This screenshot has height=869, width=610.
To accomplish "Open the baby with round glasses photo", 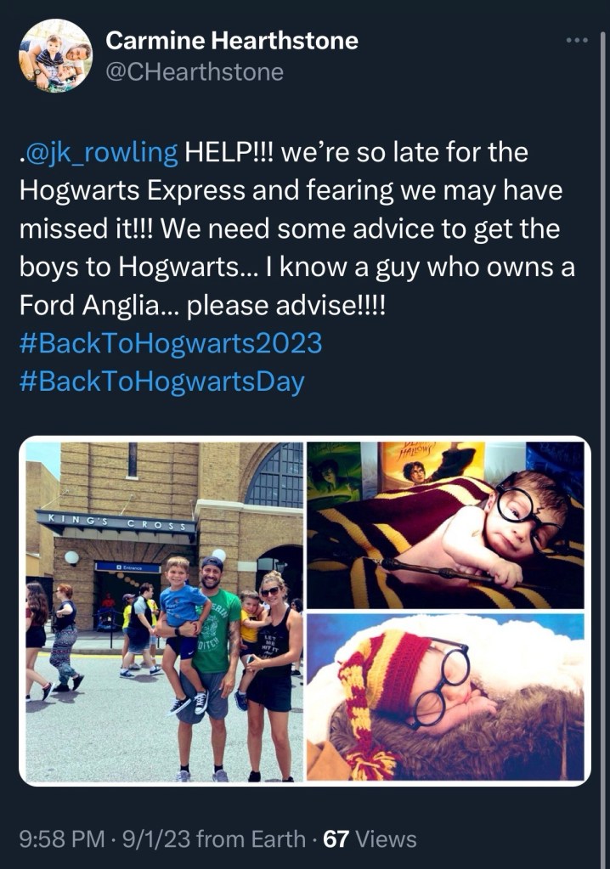I will 445,525.
